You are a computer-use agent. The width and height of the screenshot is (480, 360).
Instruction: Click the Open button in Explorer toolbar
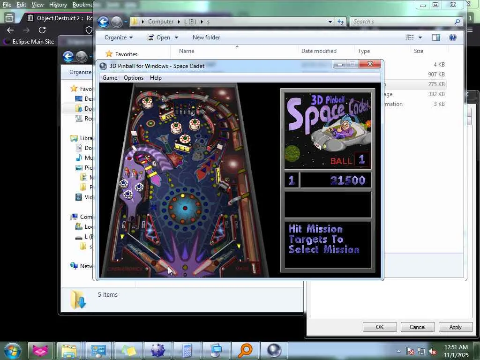[x=159, y=37]
